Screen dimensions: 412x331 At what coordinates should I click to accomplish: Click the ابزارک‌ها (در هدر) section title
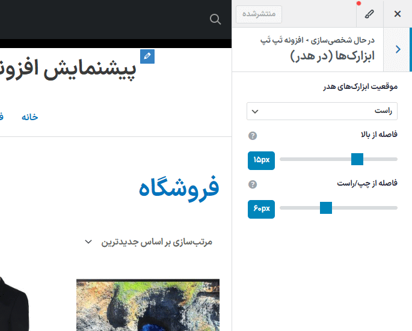pos(333,56)
